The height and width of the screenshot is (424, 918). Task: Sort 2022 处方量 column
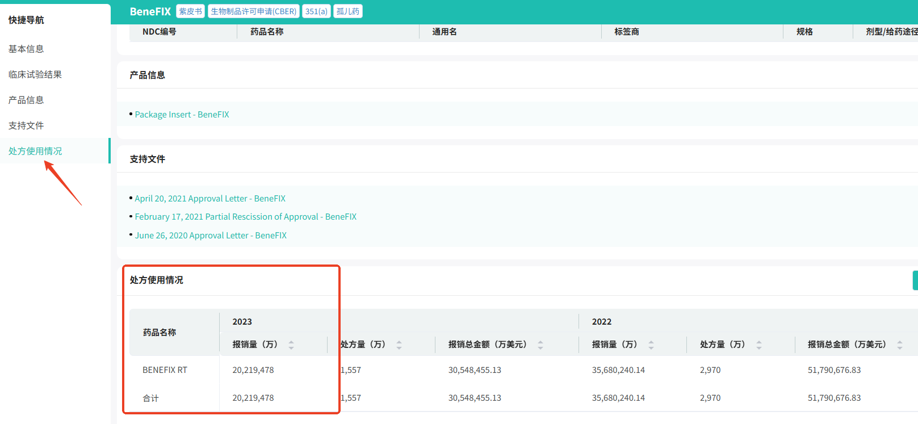[x=759, y=345]
